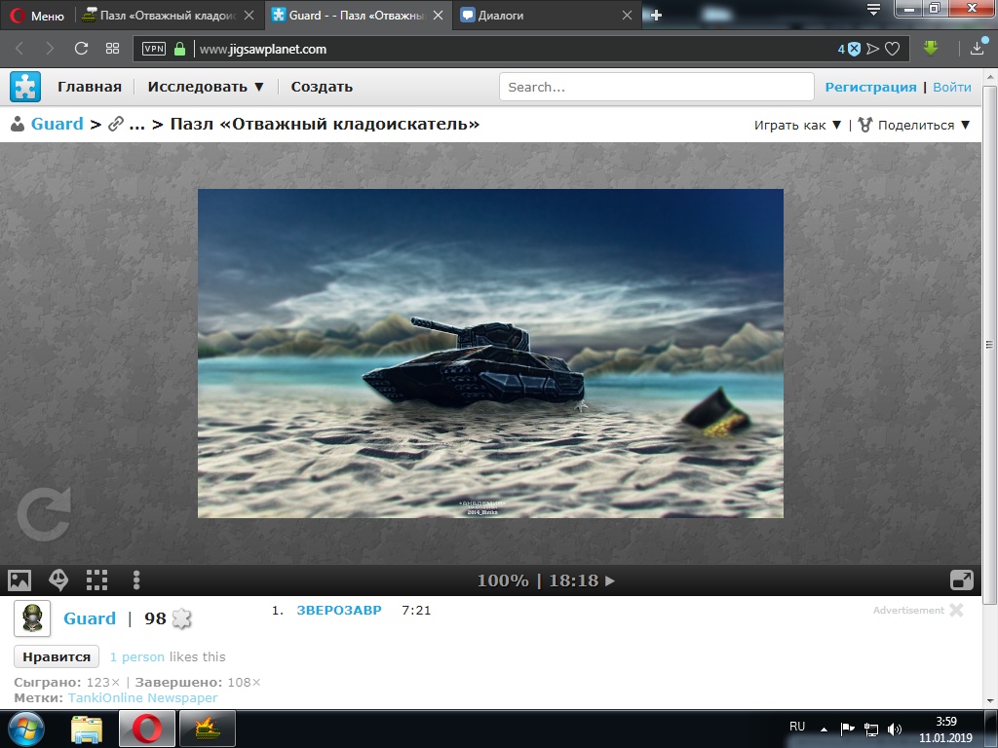Click the green download extension arrow
The width and height of the screenshot is (998, 748).
(x=931, y=49)
